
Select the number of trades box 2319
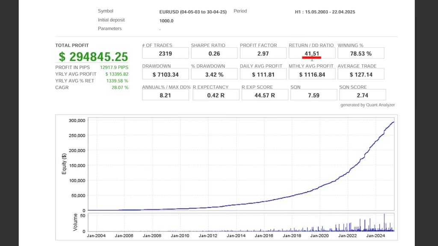click(x=165, y=53)
